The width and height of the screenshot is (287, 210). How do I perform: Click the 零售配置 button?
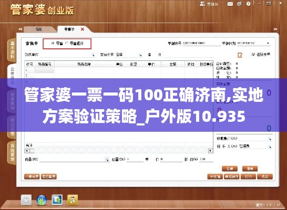tap(49, 176)
